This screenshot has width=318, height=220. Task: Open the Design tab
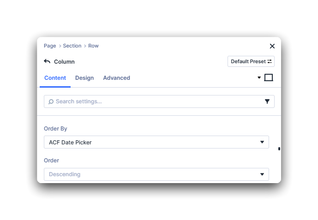pos(84,78)
